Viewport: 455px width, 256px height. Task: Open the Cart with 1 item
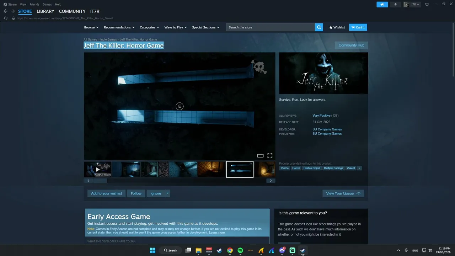[x=358, y=27]
